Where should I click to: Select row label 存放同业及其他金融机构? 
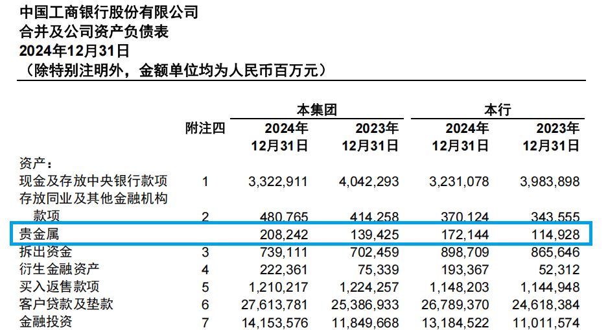pos(93,198)
